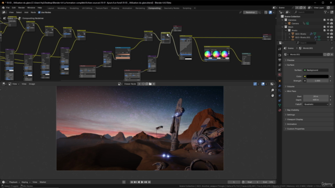
Task: Hide the Cameras collection with eye icon
Action: click(328, 20)
